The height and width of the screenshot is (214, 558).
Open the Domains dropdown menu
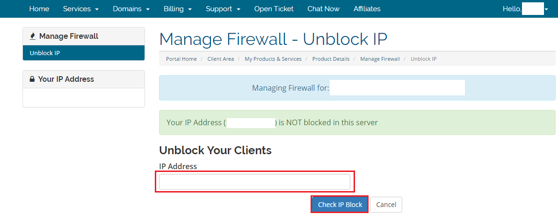coord(131,9)
